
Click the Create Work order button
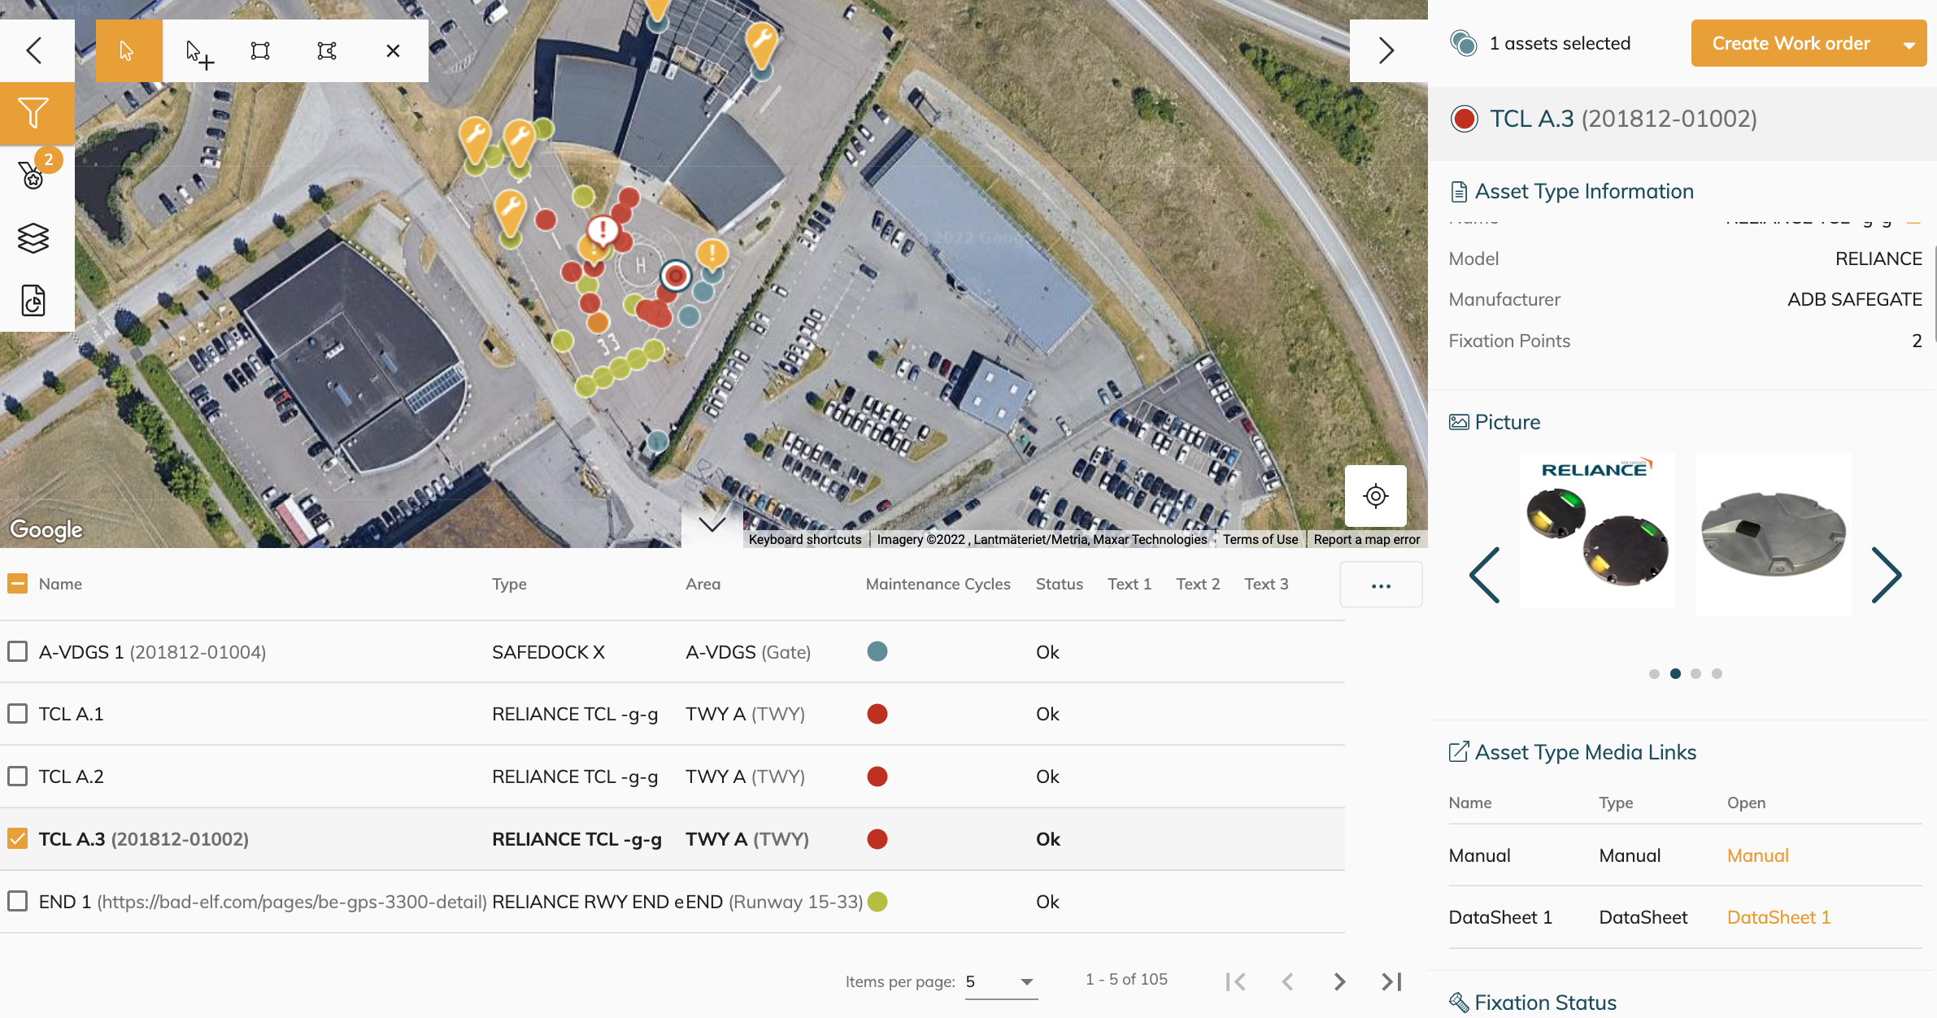1791,44
